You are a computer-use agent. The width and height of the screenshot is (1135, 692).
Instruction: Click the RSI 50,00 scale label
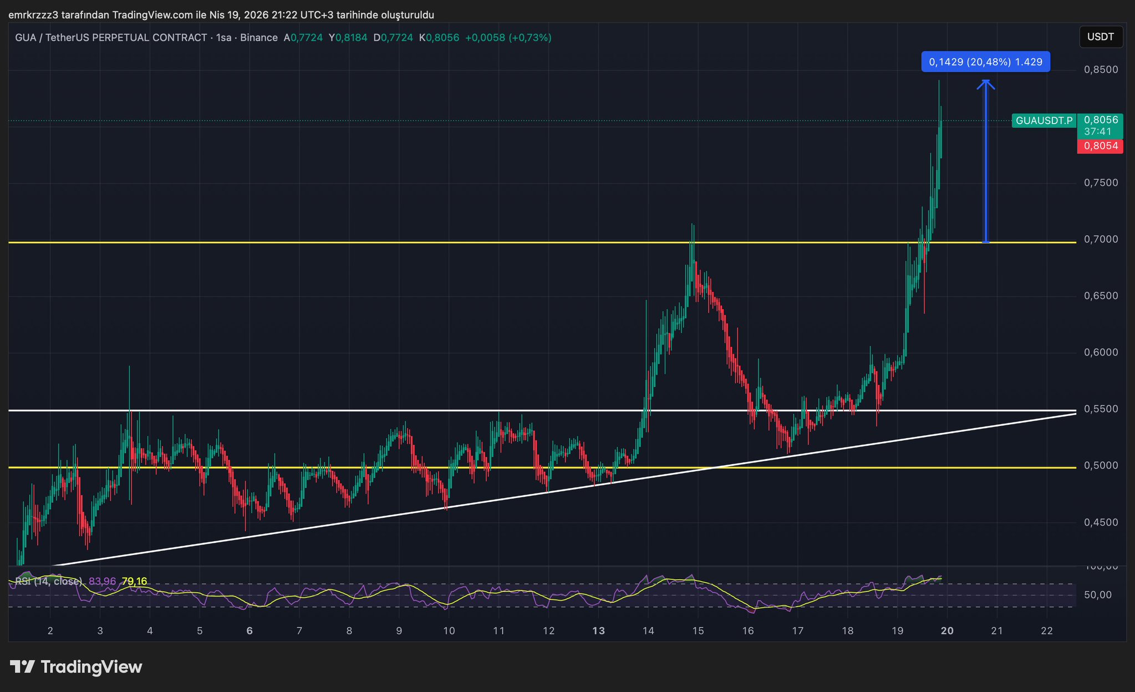(1098, 595)
